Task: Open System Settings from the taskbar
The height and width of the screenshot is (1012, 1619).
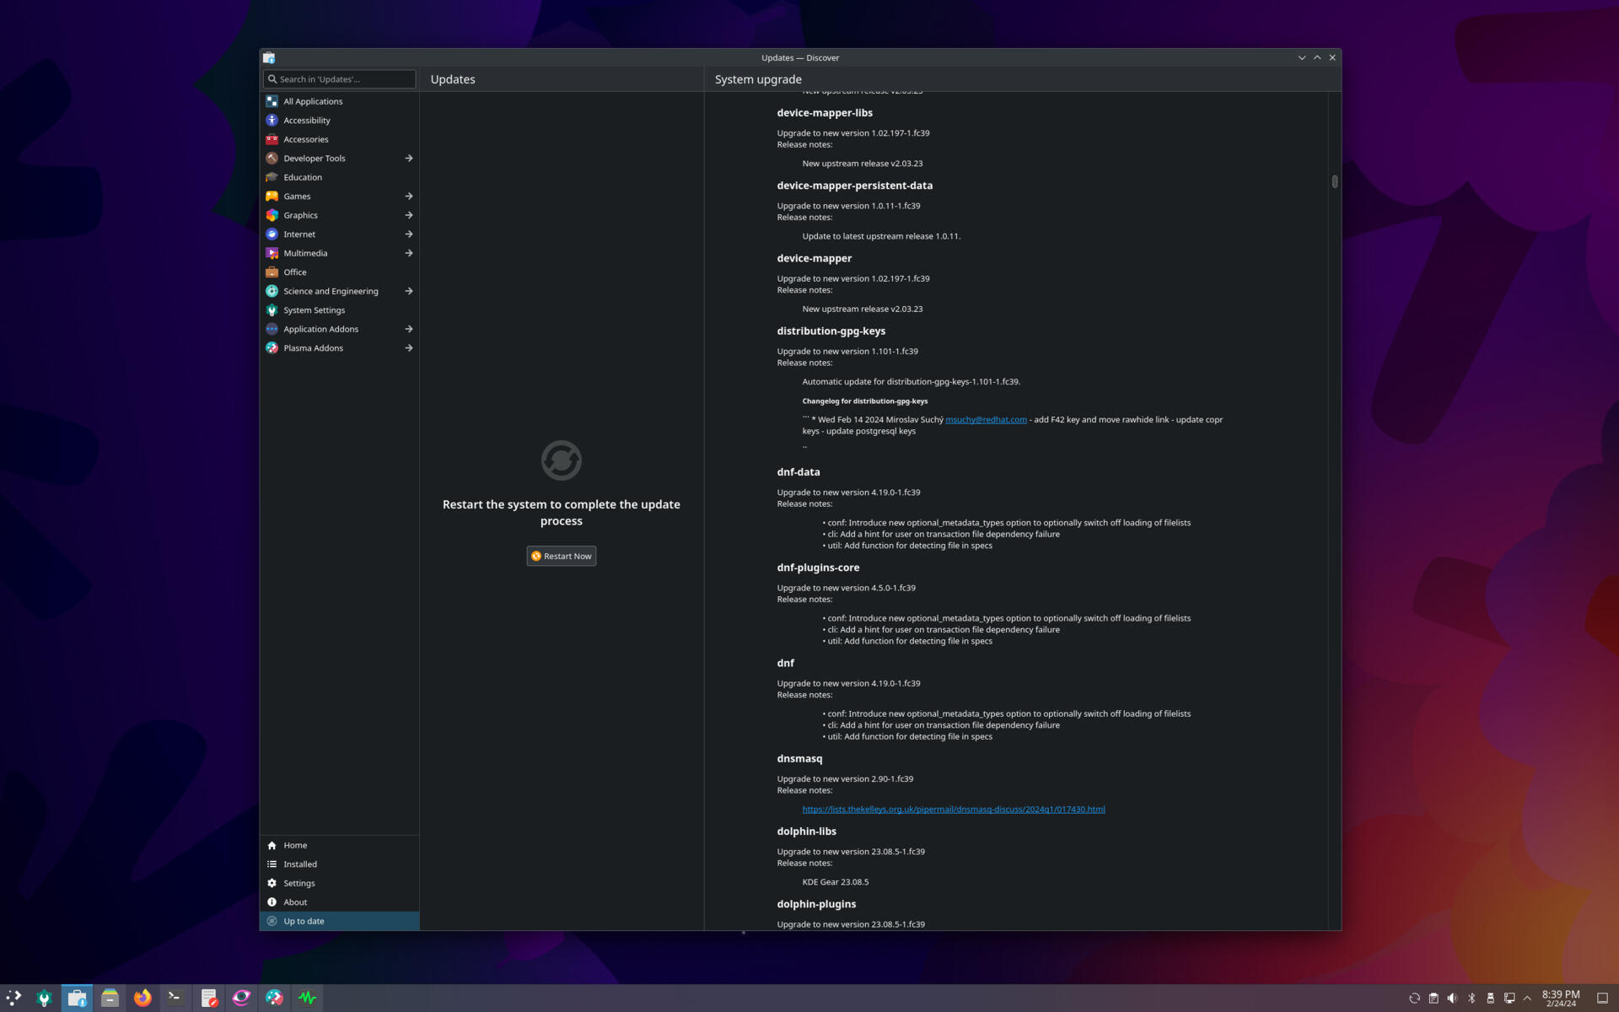Action: pos(44,999)
